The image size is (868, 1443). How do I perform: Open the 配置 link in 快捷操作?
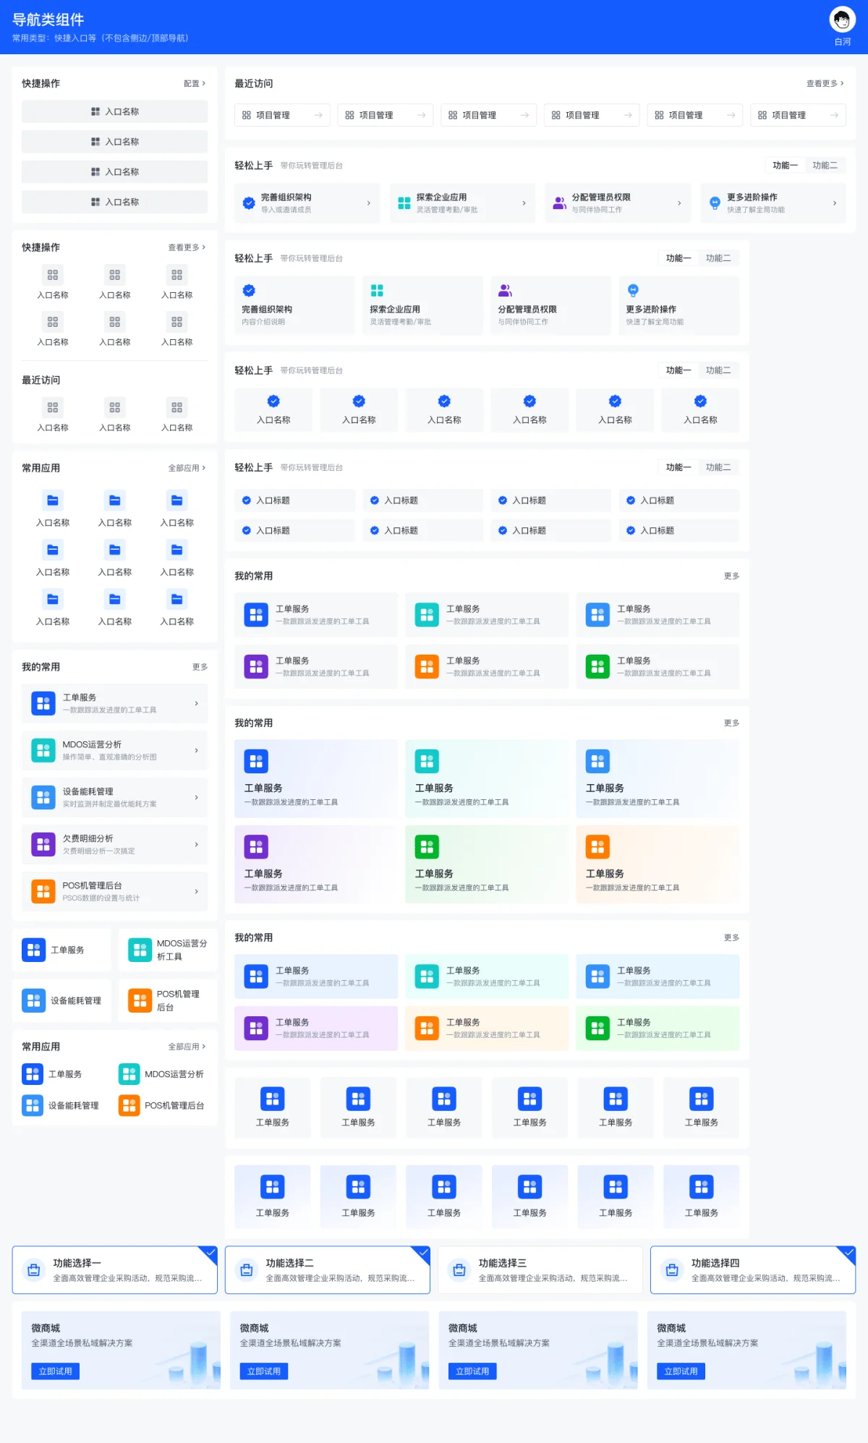coord(194,84)
